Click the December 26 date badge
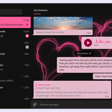Viewport: 112px width, 112px height. (x=84, y=54)
